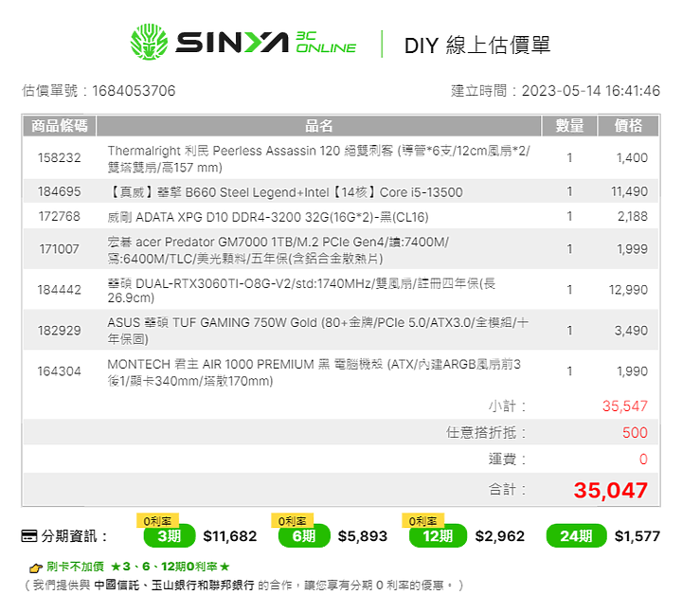Click product code 182929

tap(59, 331)
